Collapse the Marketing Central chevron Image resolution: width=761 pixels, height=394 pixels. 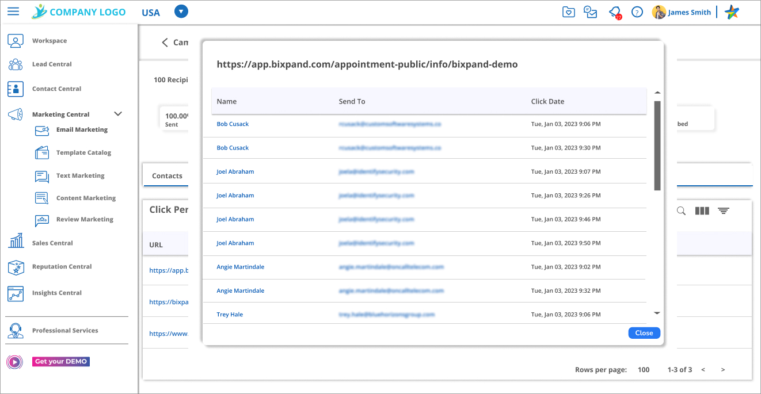pos(118,114)
